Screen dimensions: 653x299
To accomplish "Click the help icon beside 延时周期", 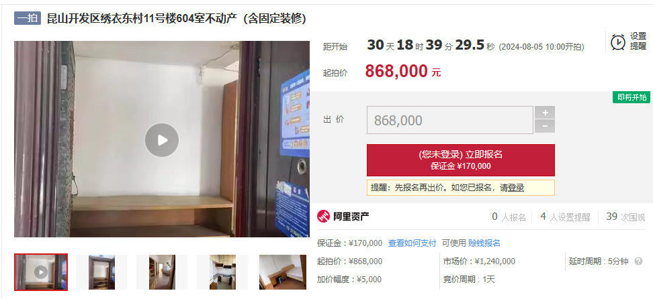I will [638, 261].
